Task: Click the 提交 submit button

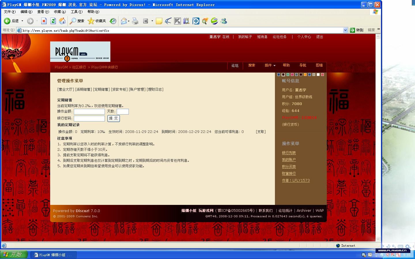Action: [114, 118]
